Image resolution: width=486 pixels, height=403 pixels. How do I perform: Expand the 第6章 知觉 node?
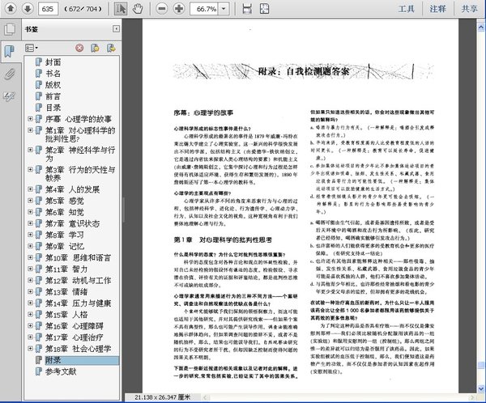point(31,212)
